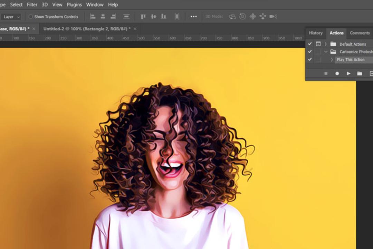Toggle dialog box icon for Default Actions
This screenshot has width=373, height=249.
point(318,44)
